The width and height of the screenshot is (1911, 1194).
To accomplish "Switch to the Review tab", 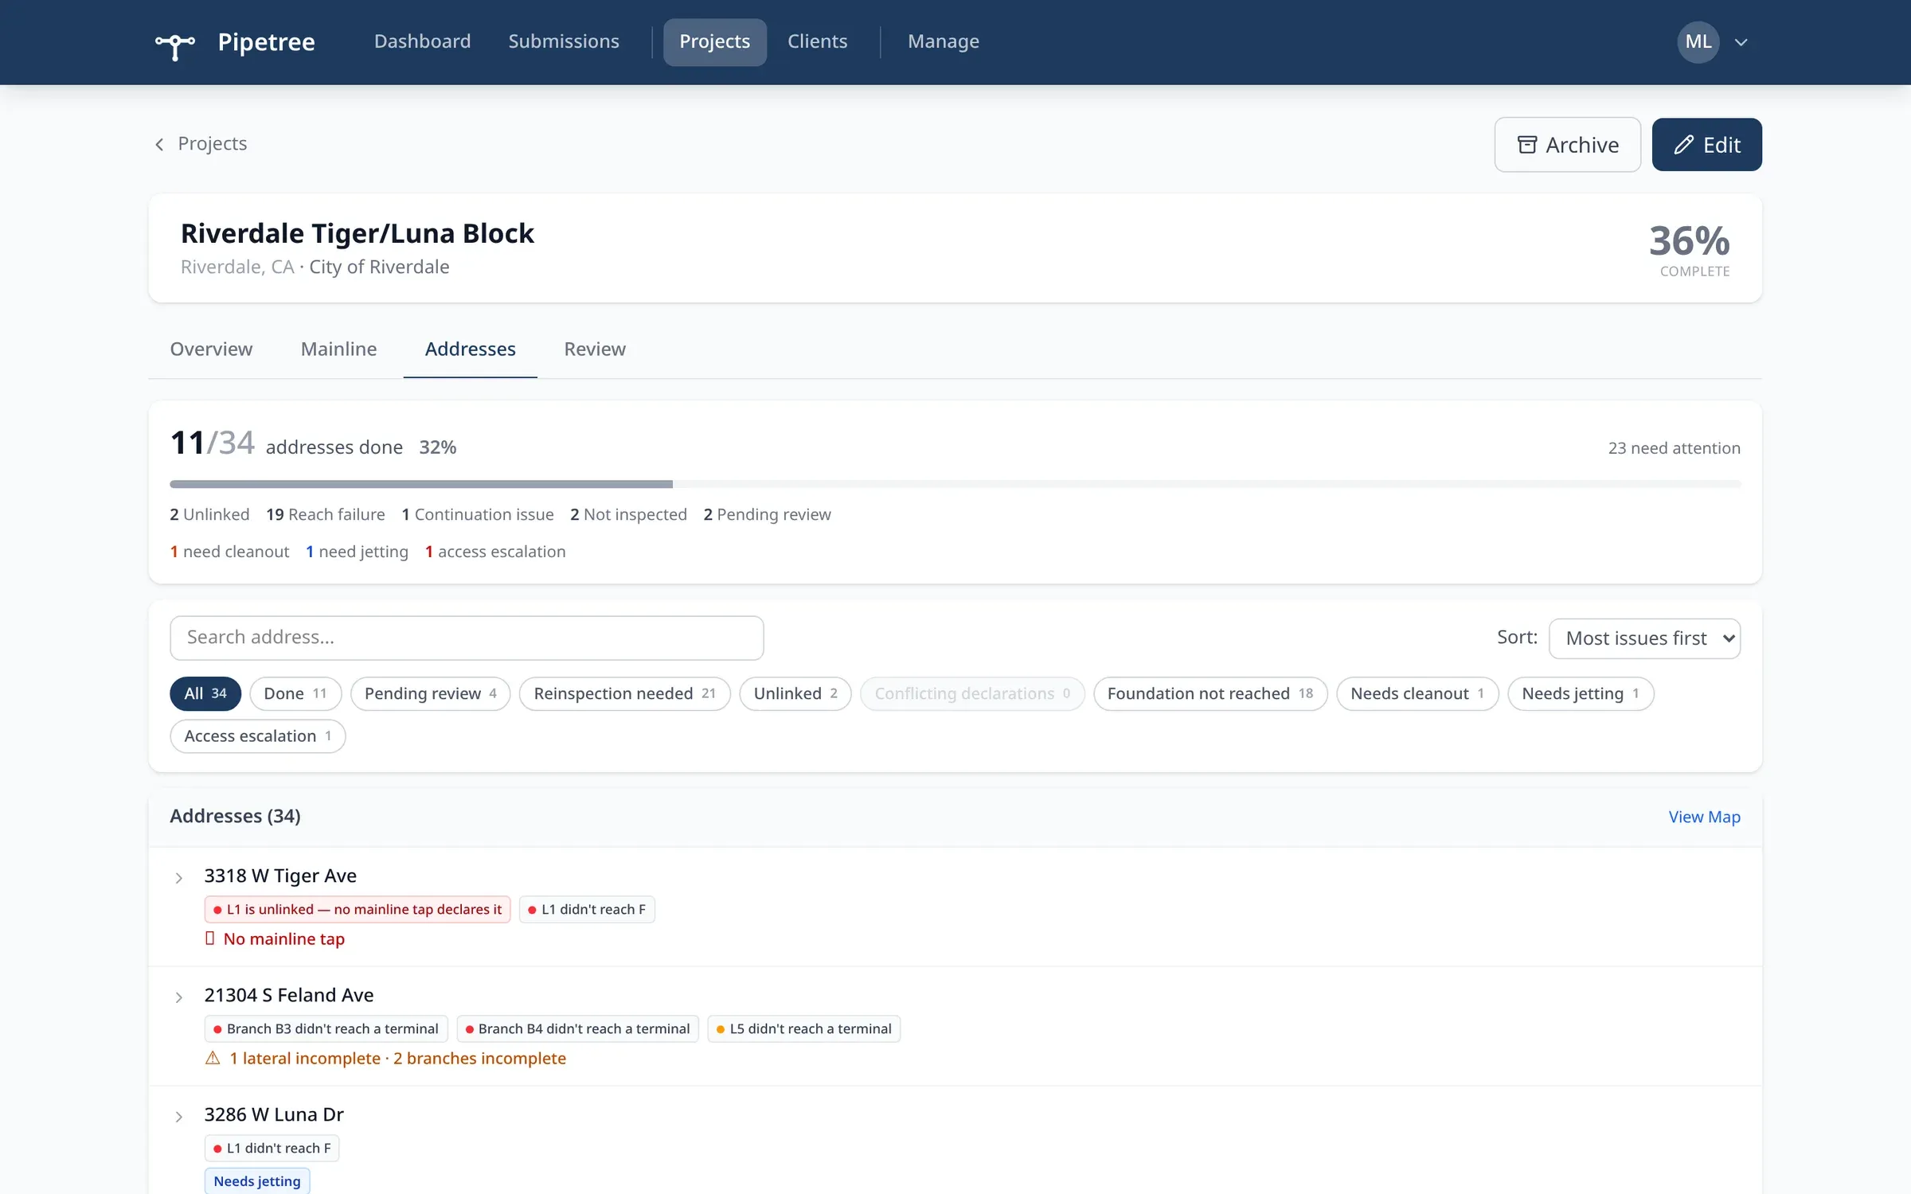I will [x=595, y=349].
